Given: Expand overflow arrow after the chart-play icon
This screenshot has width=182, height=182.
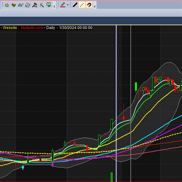Looking at the screenshot, I should pyautogui.click(x=54, y=6).
